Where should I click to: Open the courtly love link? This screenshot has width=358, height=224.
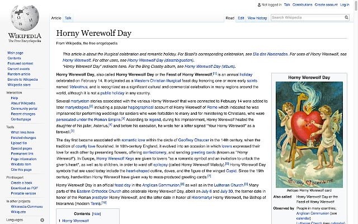tap(86, 146)
